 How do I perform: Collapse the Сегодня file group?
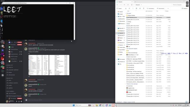click(126, 13)
